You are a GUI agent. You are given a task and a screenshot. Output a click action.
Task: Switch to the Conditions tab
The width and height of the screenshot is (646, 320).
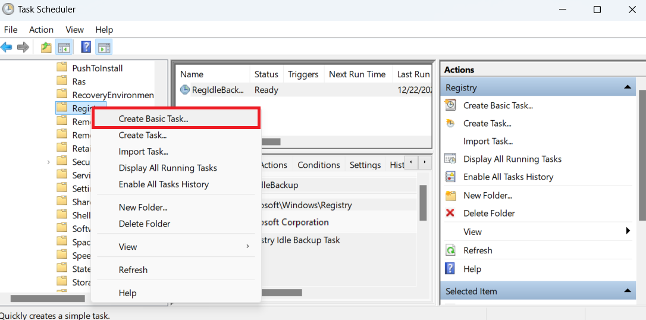[x=318, y=165]
